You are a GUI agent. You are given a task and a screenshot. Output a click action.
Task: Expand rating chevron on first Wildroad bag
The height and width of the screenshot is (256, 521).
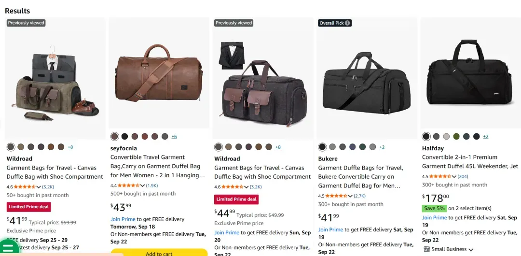pyautogui.click(x=39, y=187)
